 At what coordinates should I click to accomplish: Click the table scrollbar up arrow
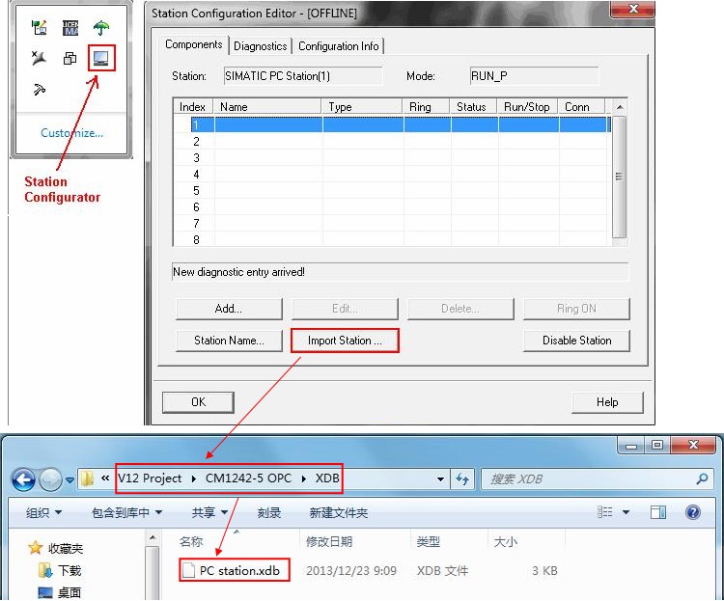620,107
